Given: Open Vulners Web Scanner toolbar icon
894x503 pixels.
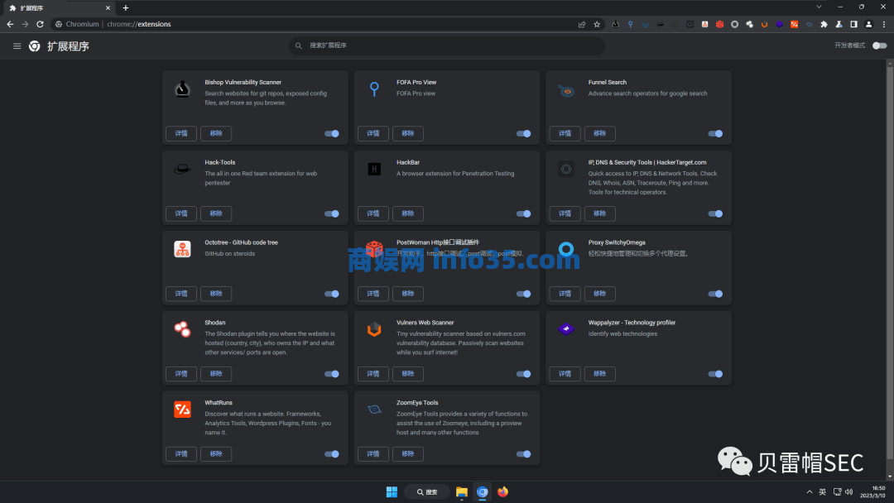Looking at the screenshot, I should 764,25.
